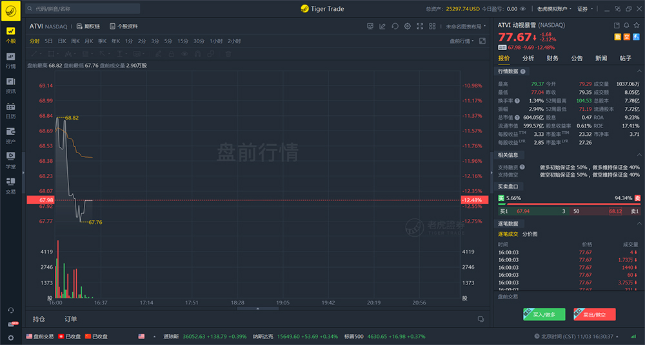Click the chart screenshot icon in chart toolbar
This screenshot has height=345, width=645.
pos(370,26)
